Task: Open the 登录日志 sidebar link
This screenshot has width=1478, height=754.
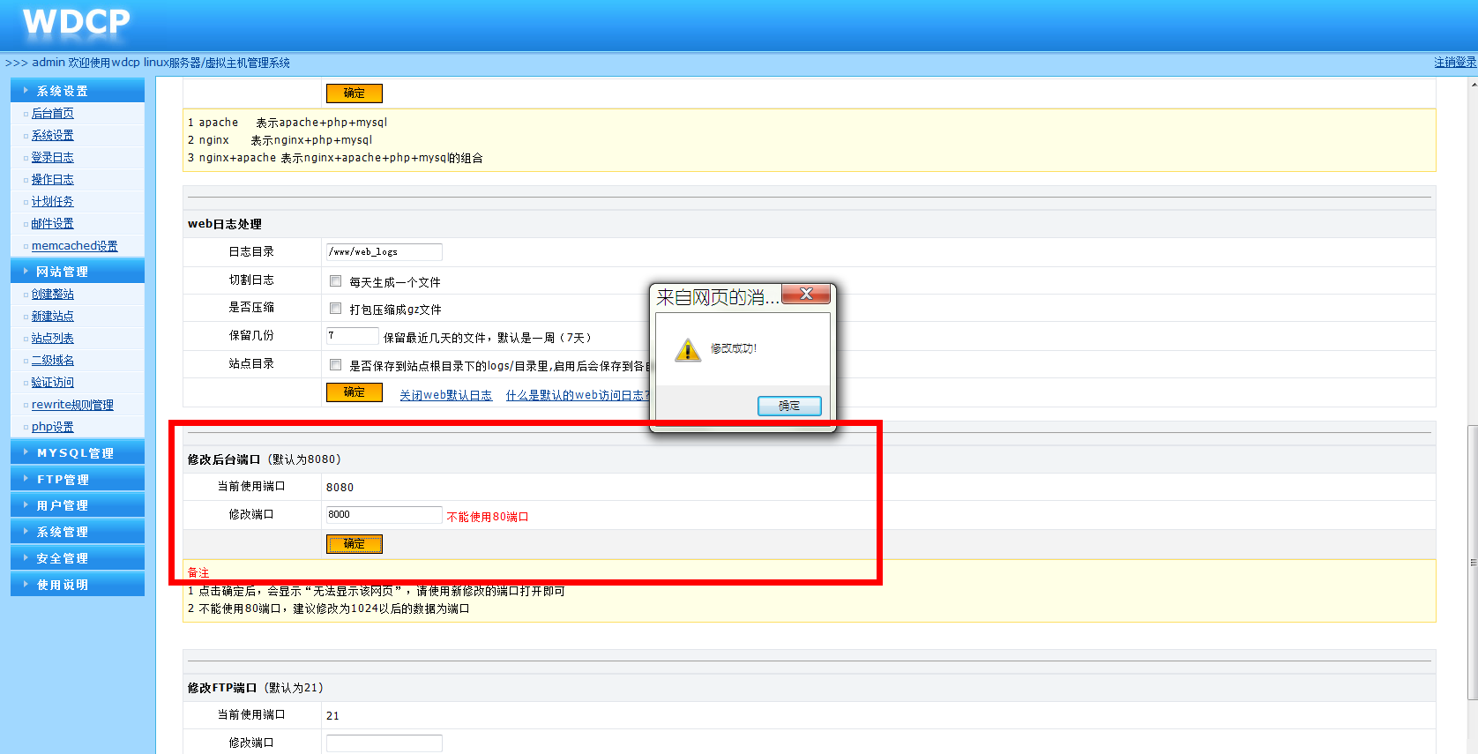Action: (53, 157)
